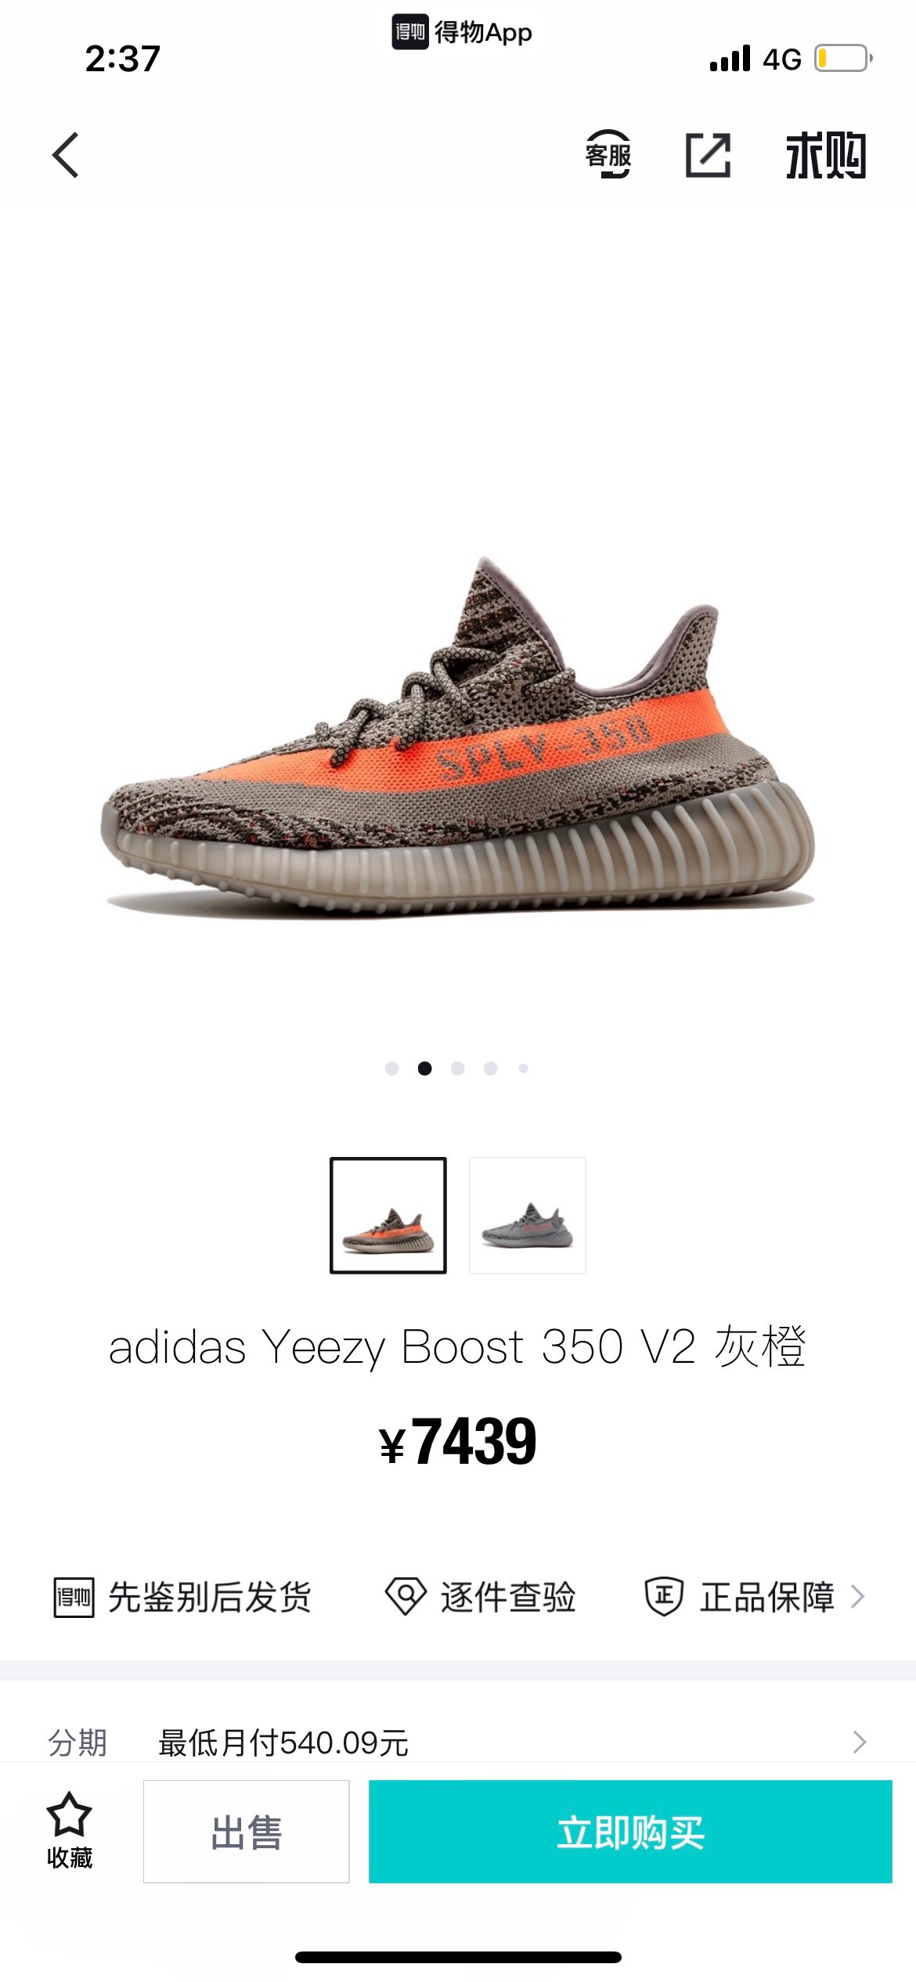916x1982 pixels.
Task: Select the grey-orange Yeezy colorway thumbnail
Action: pos(388,1216)
